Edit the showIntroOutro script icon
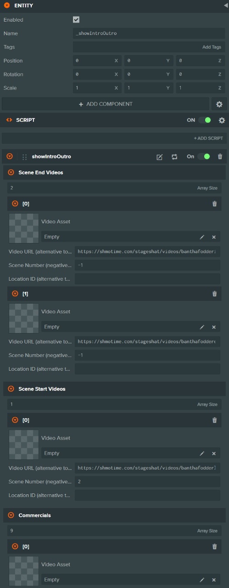The height and width of the screenshot is (588, 229). (x=159, y=157)
